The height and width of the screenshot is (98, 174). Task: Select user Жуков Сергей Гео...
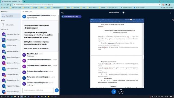(11, 40)
